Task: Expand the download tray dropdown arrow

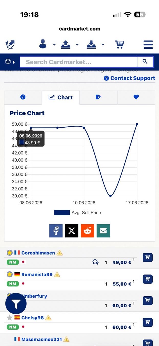Action: 103,45
